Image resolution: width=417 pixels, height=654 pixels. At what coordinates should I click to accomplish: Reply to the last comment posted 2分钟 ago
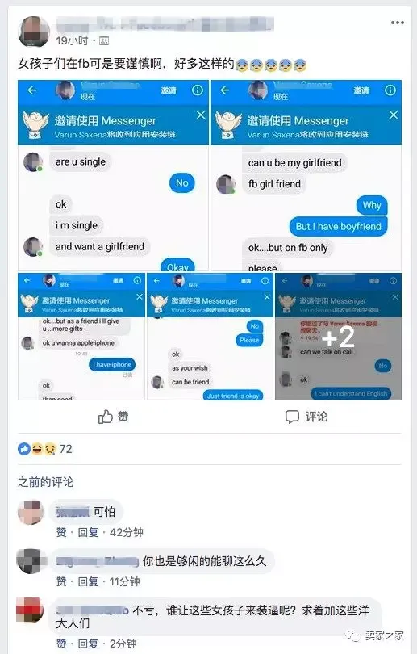pyautogui.click(x=88, y=644)
